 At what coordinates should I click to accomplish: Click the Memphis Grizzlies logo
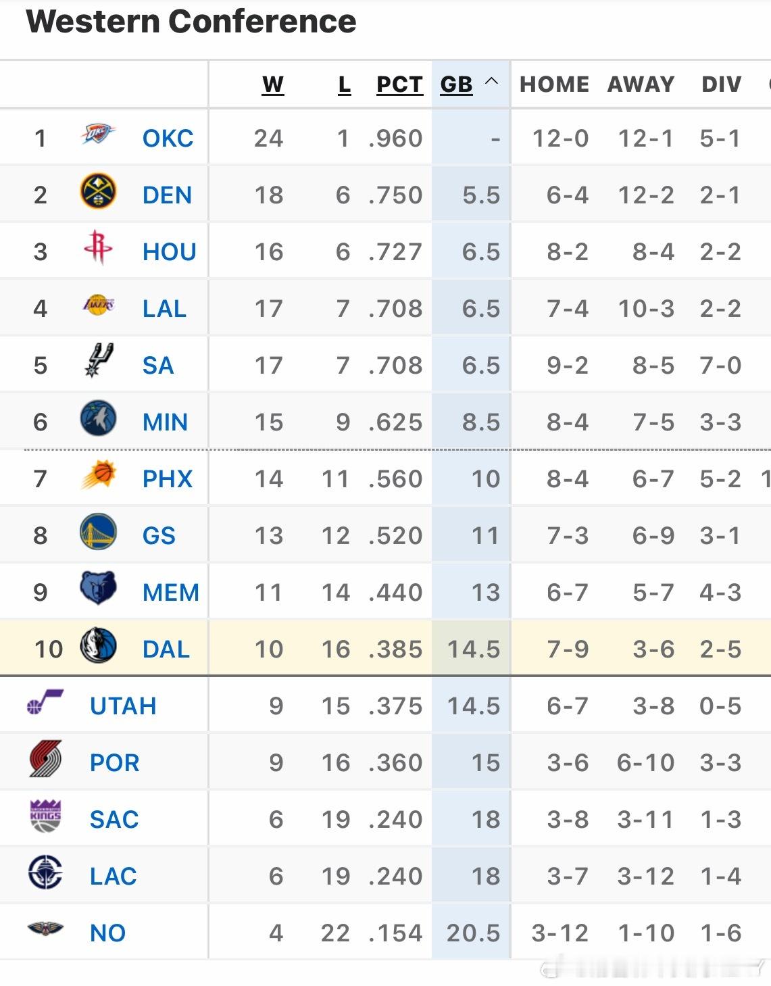pos(98,588)
